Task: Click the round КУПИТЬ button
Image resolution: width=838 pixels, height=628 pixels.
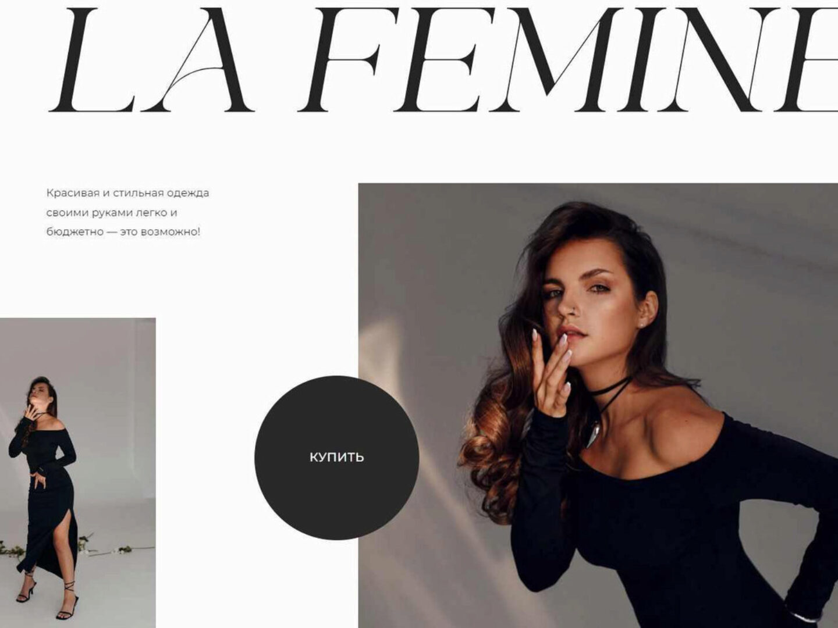Action: [336, 458]
